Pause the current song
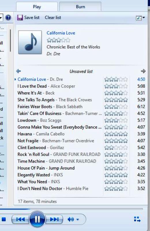 click(37, 219)
